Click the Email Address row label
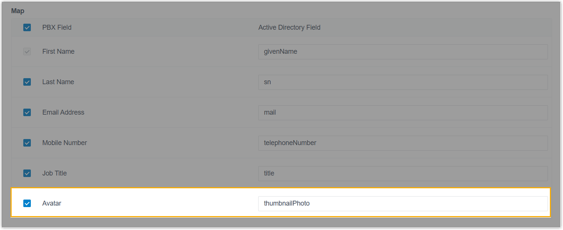This screenshot has height=230, width=563. point(63,112)
